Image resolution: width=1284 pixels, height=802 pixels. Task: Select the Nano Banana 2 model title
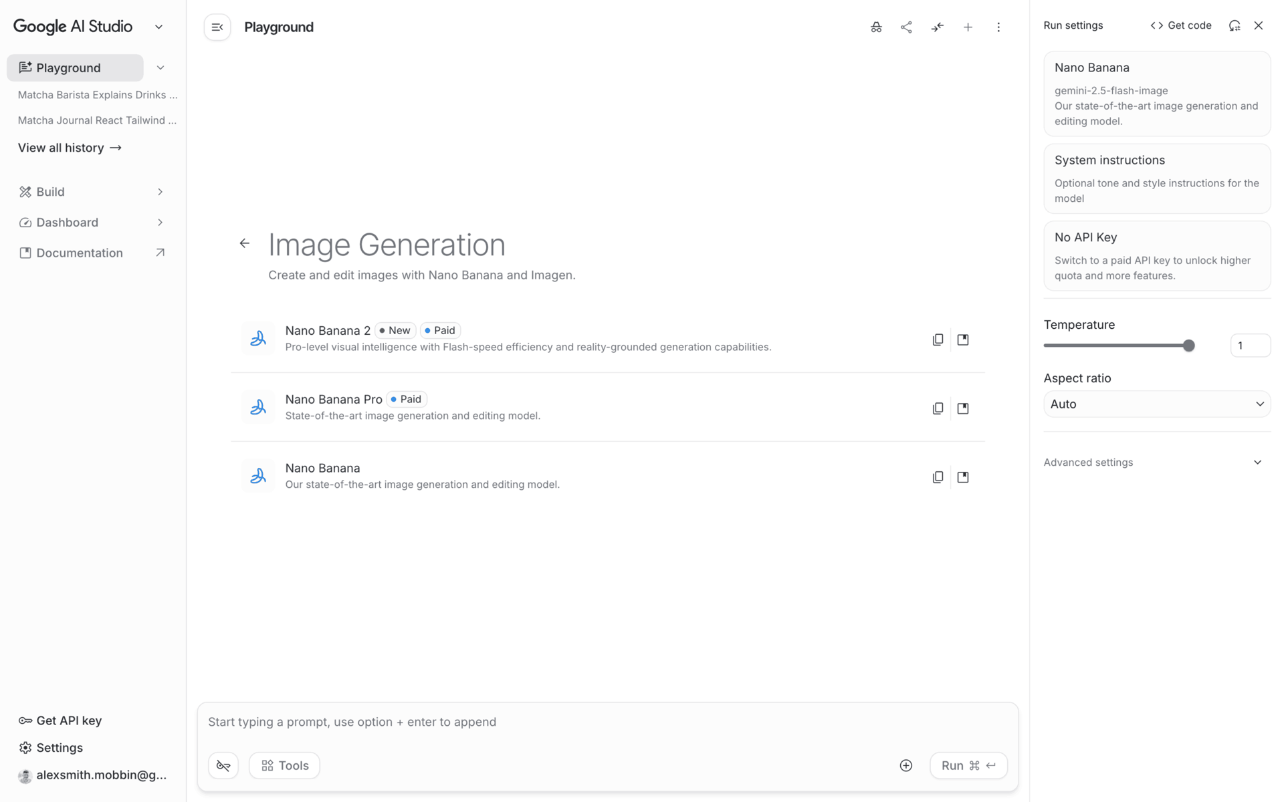[328, 331]
